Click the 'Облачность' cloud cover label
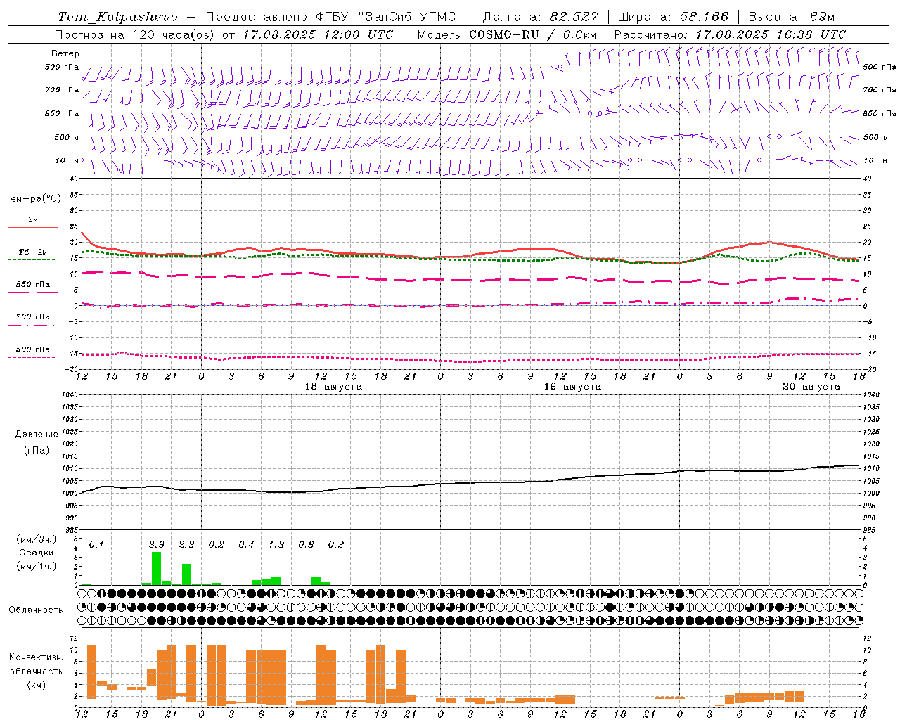The width and height of the screenshot is (900, 720). 36,610
